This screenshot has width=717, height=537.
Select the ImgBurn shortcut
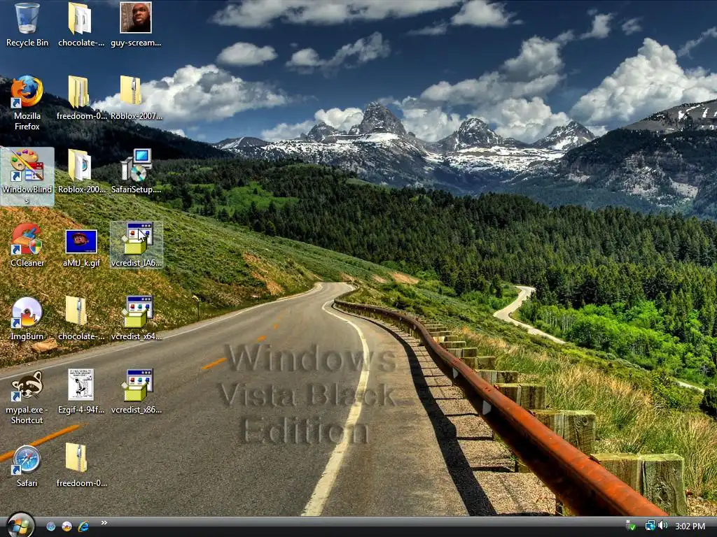pyautogui.click(x=27, y=319)
